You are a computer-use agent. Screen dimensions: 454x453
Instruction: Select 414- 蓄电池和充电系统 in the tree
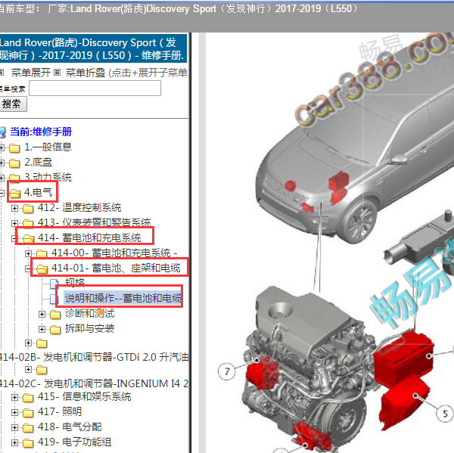[89, 237]
